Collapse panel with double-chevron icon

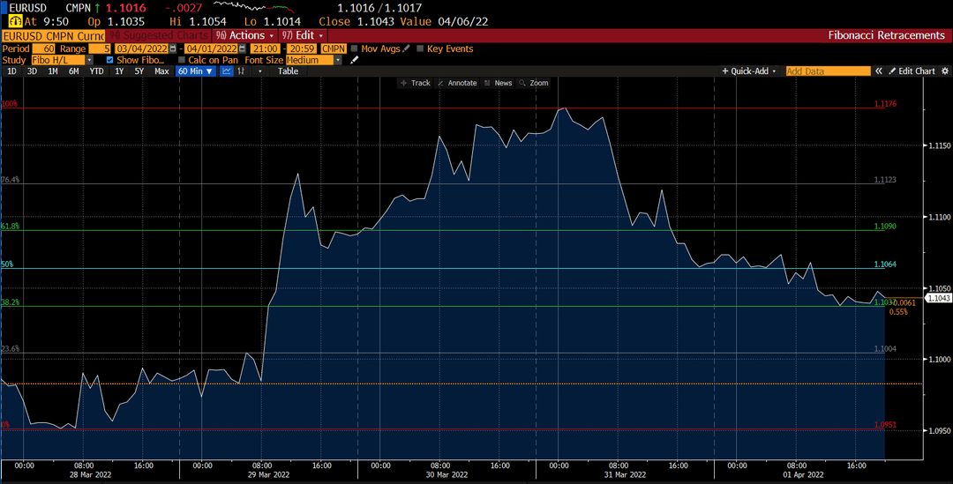(879, 71)
